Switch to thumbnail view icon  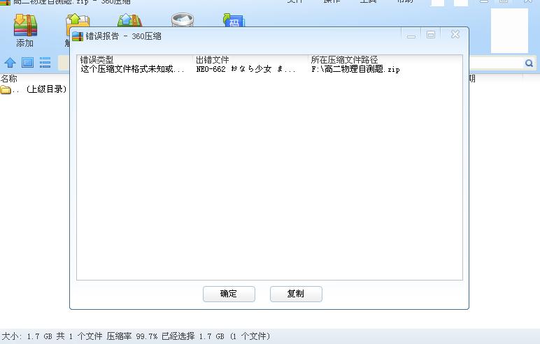pos(27,63)
